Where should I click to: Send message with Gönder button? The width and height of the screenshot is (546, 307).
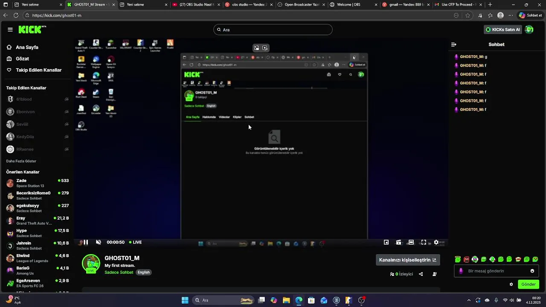529,284
